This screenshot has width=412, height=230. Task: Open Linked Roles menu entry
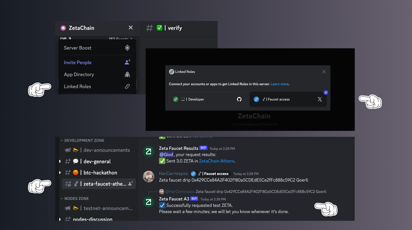97,86
